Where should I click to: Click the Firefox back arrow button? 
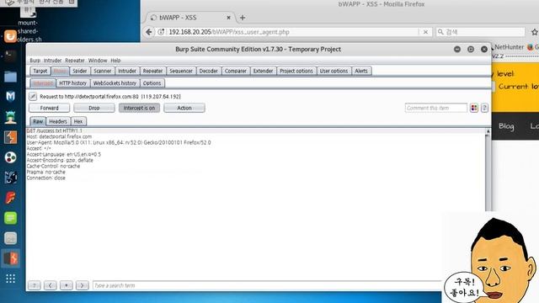(x=148, y=32)
